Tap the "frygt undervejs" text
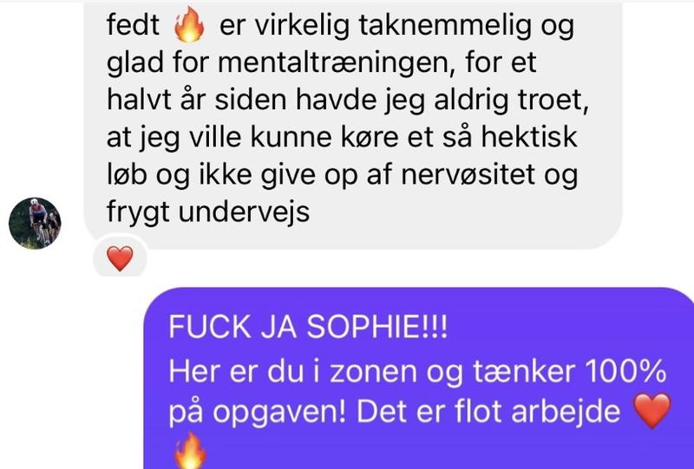The width and height of the screenshot is (694, 469). [x=208, y=212]
